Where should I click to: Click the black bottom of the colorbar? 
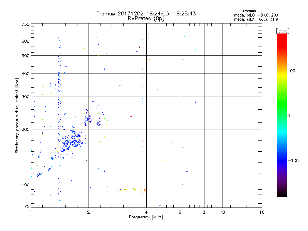coord(282,194)
